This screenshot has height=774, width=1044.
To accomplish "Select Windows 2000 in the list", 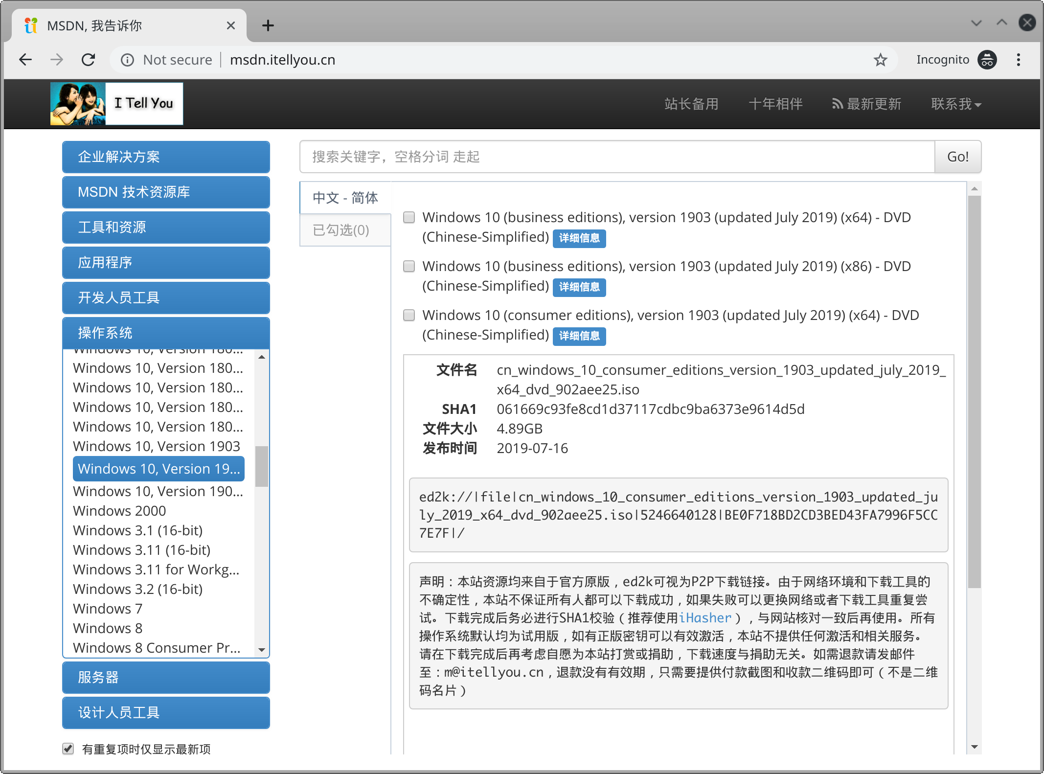I will click(x=119, y=511).
